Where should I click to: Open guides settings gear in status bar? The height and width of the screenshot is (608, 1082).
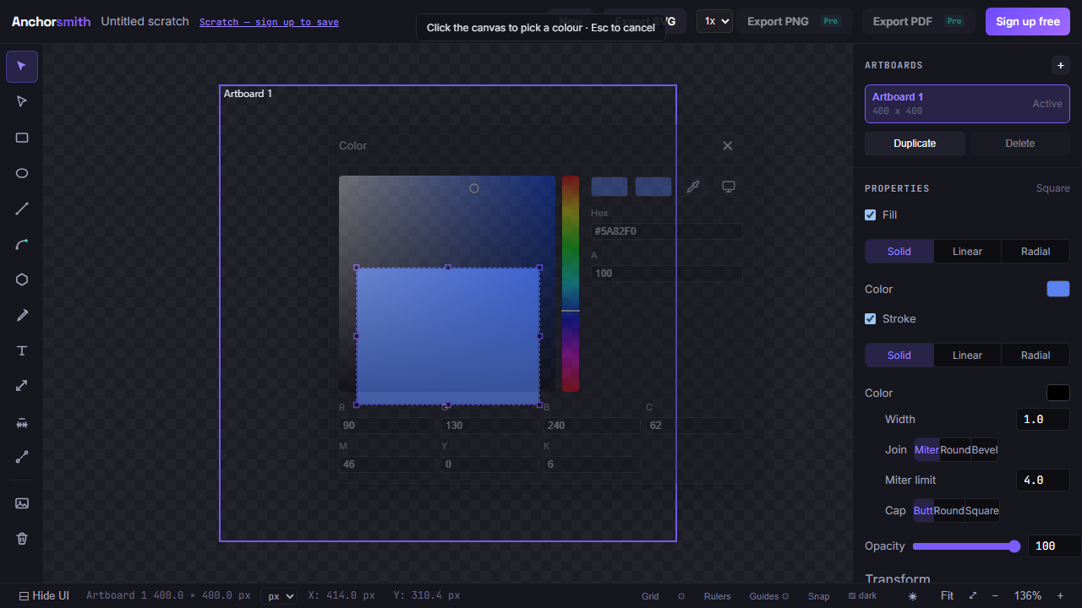[785, 596]
